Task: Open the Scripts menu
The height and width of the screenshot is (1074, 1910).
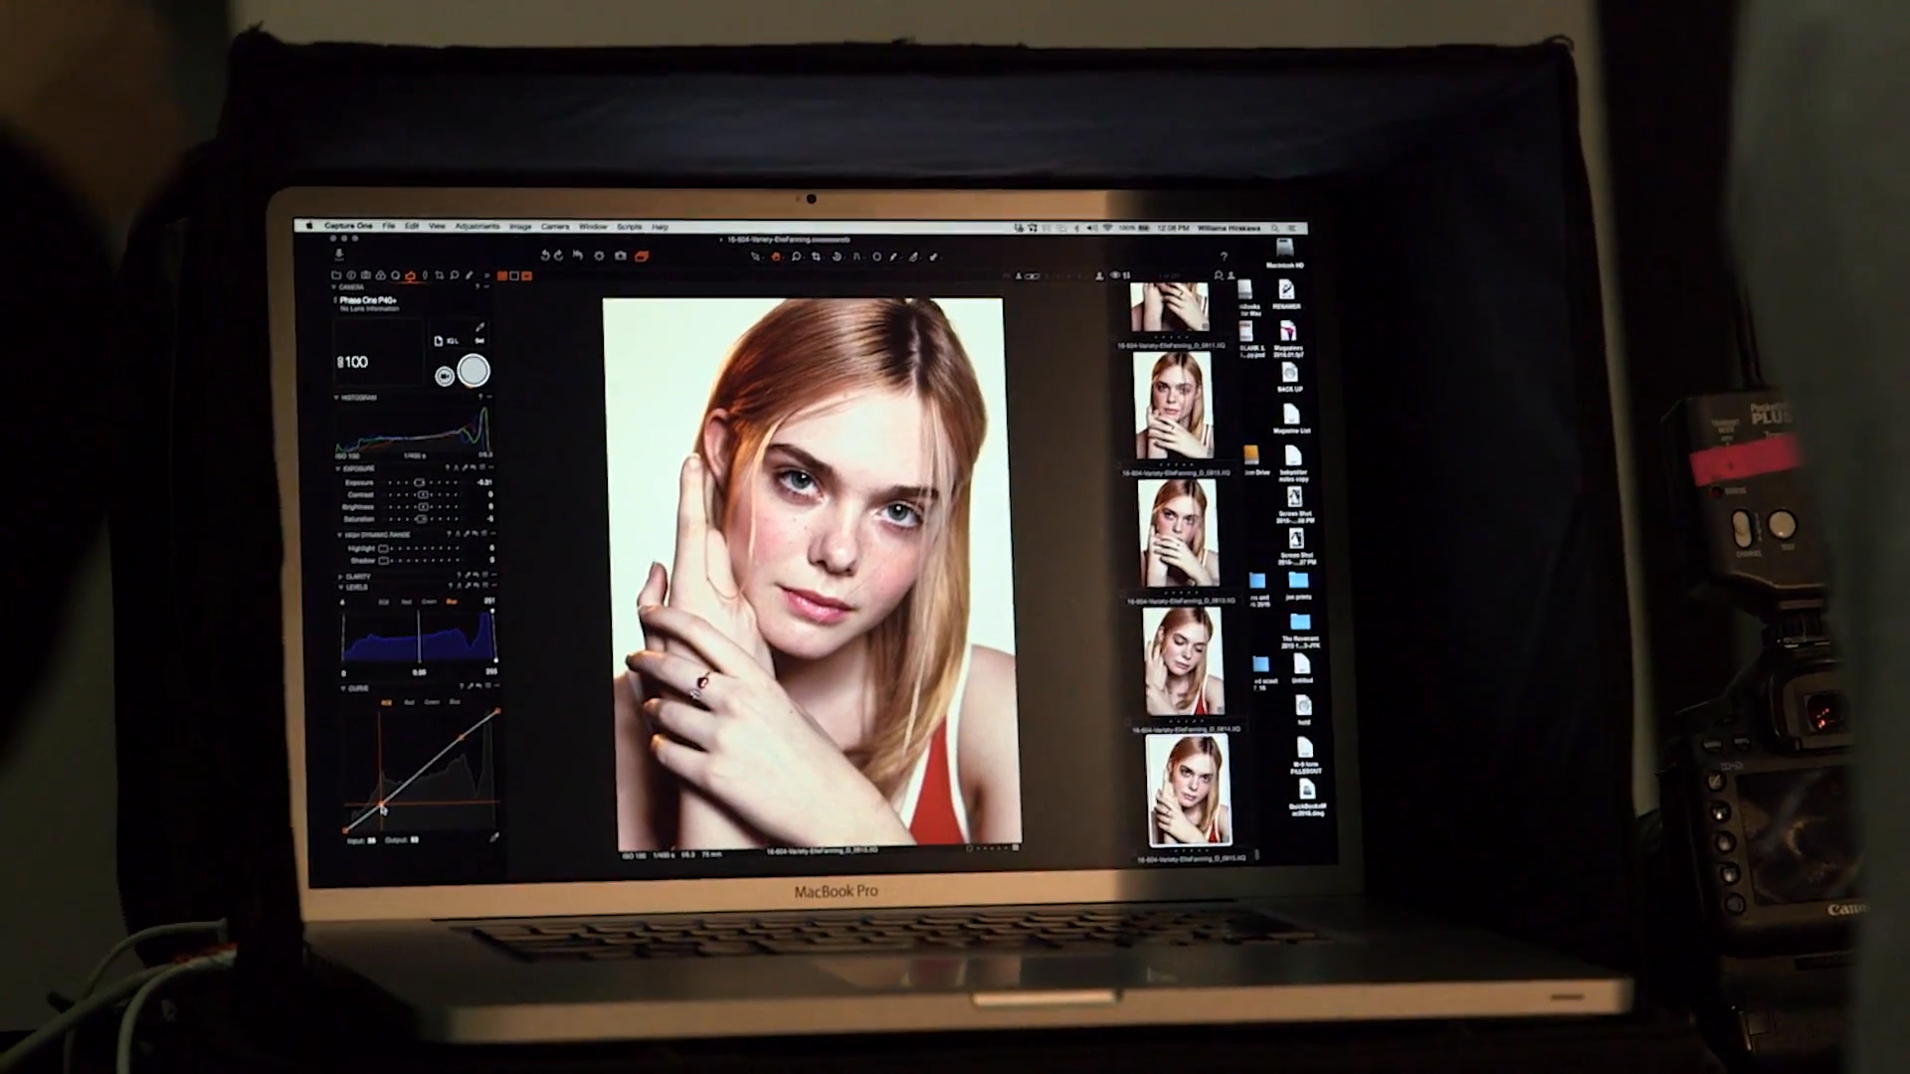Action: [630, 227]
